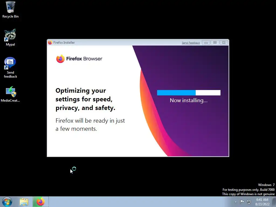Click the "Firefox will be ready" text
Viewport: 276px width, 207px height.
(x=90, y=125)
